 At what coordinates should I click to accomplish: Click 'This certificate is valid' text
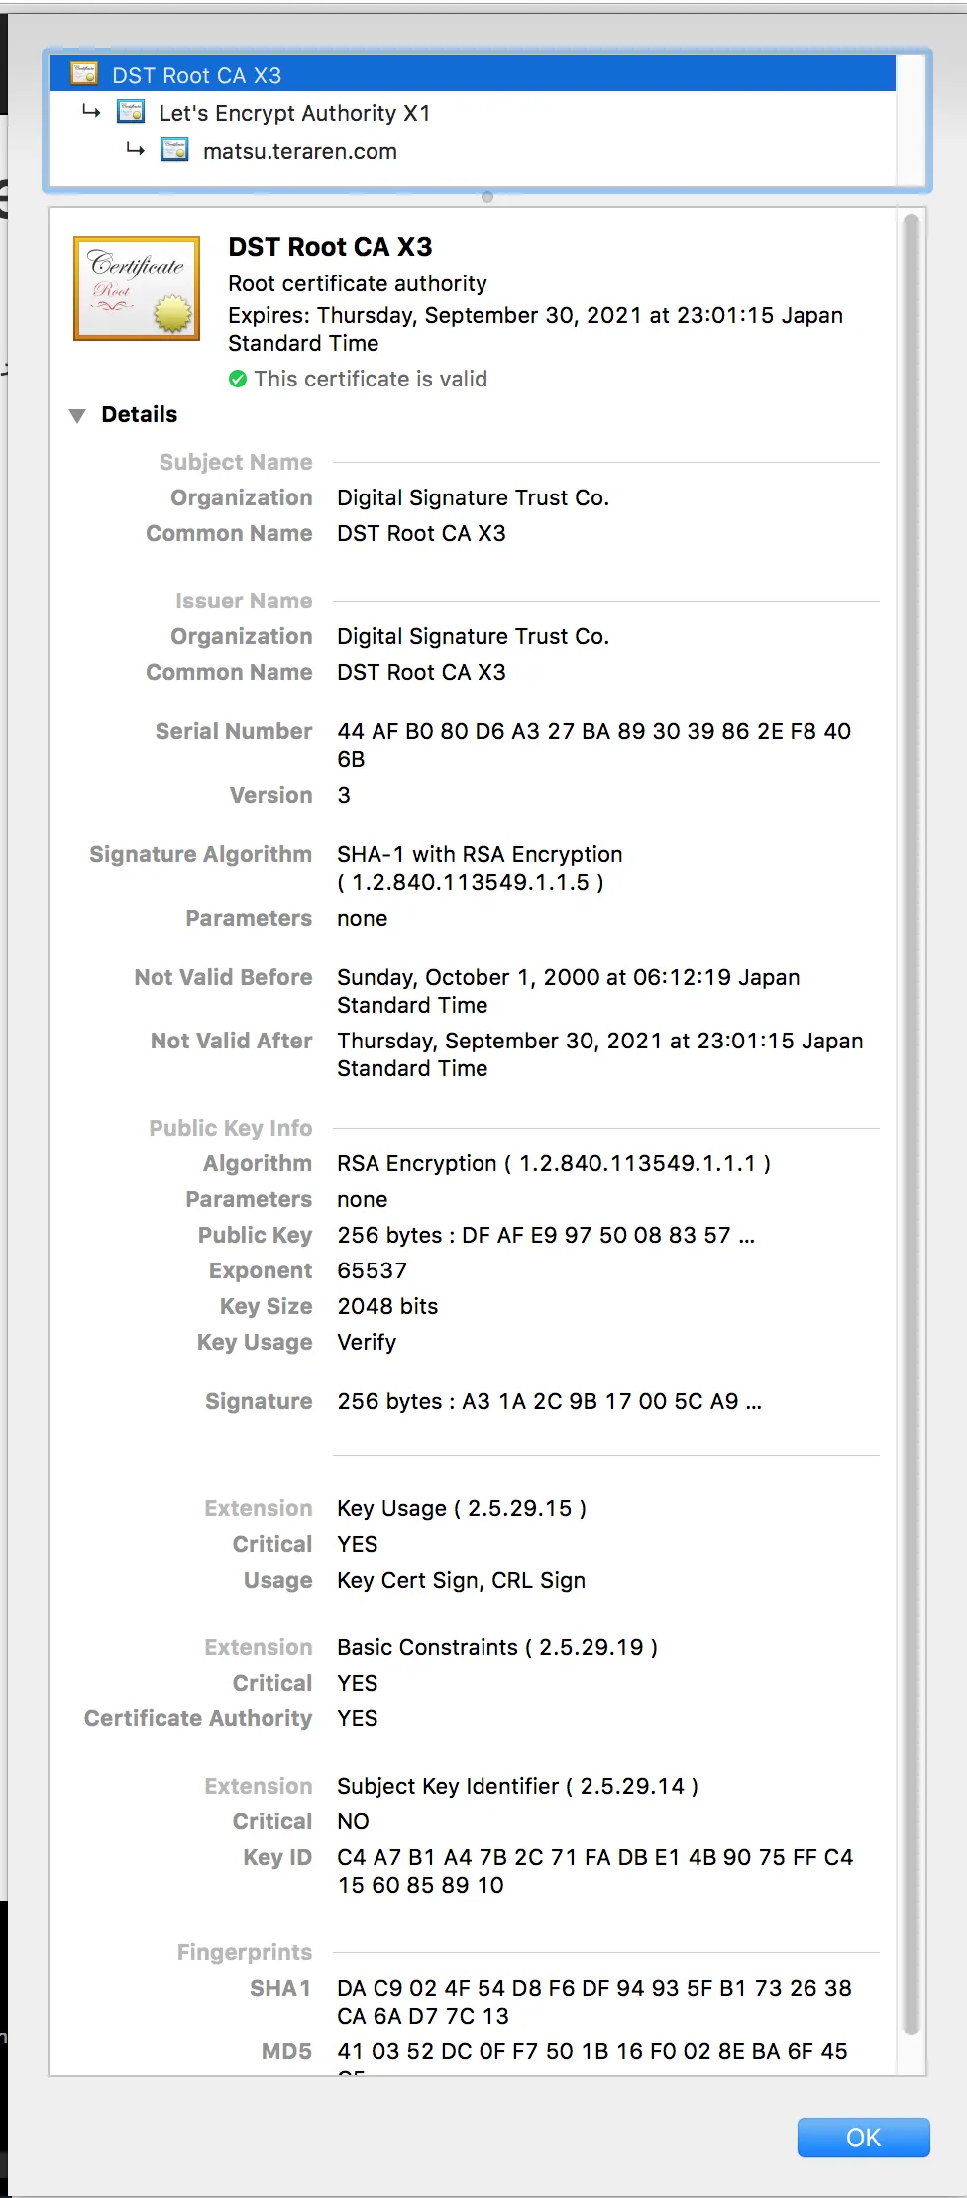371,379
